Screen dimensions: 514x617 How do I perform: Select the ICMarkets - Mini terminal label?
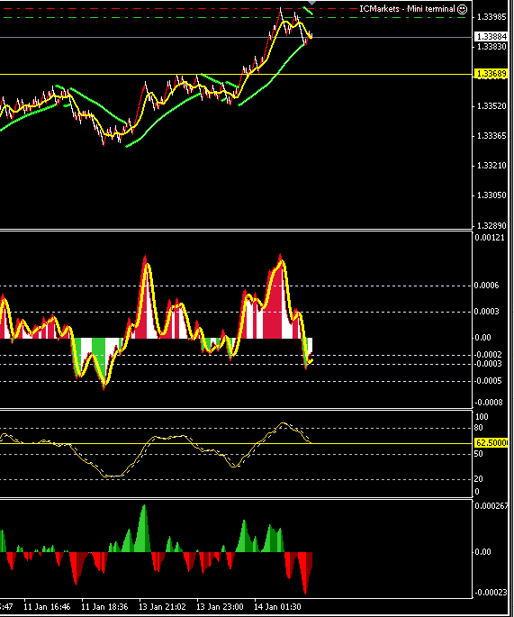point(407,9)
